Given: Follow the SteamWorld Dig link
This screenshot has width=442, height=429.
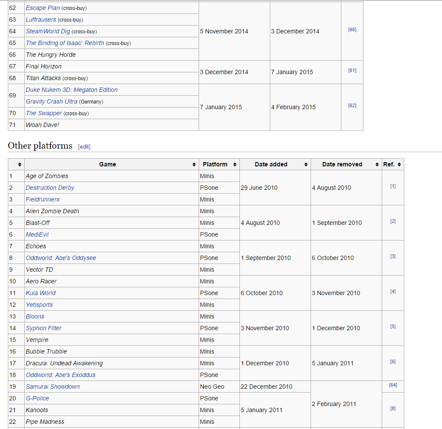Looking at the screenshot, I should pyautogui.click(x=48, y=31).
